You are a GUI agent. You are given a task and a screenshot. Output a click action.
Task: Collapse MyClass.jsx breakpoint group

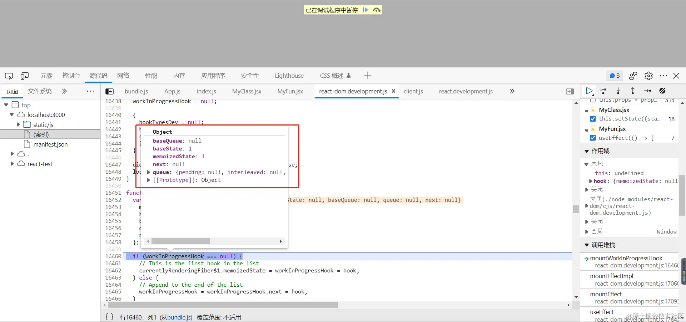pyautogui.click(x=587, y=111)
